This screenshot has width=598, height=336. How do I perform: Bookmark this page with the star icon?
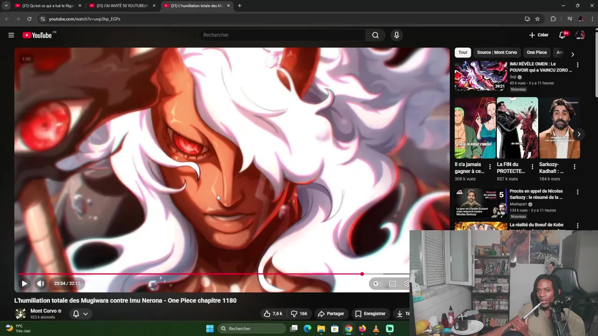click(x=537, y=19)
